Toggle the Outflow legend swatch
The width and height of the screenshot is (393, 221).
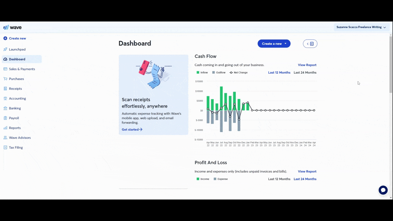[213, 73]
